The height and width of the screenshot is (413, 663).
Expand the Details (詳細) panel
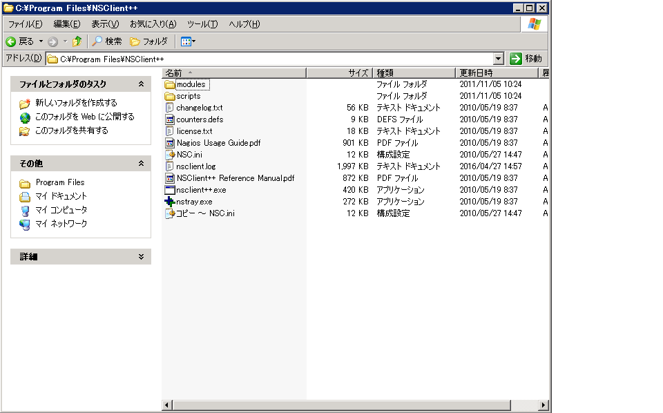(141, 256)
